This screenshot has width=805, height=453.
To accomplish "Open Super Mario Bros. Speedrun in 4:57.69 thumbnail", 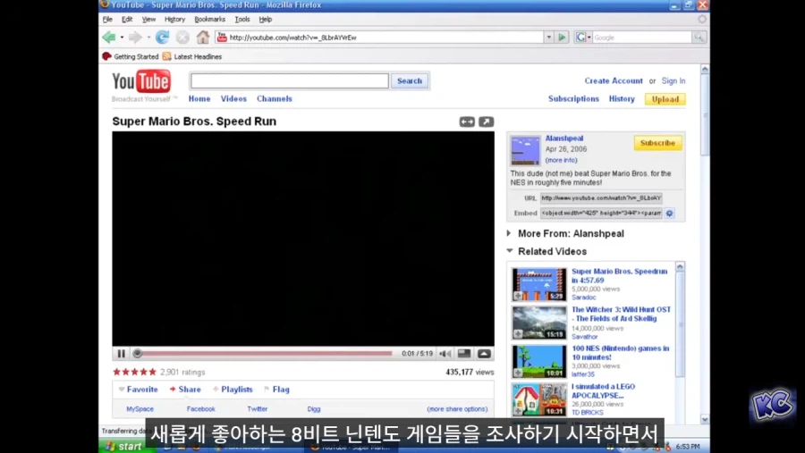I will point(539,284).
